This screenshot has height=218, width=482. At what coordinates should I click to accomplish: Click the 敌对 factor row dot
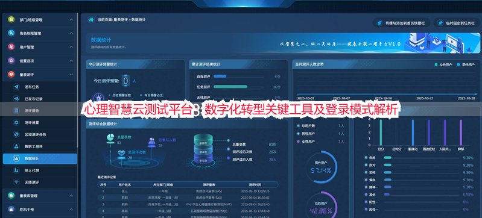366,165
